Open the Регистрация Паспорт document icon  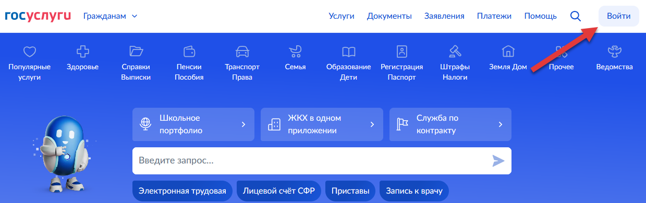pyautogui.click(x=402, y=51)
